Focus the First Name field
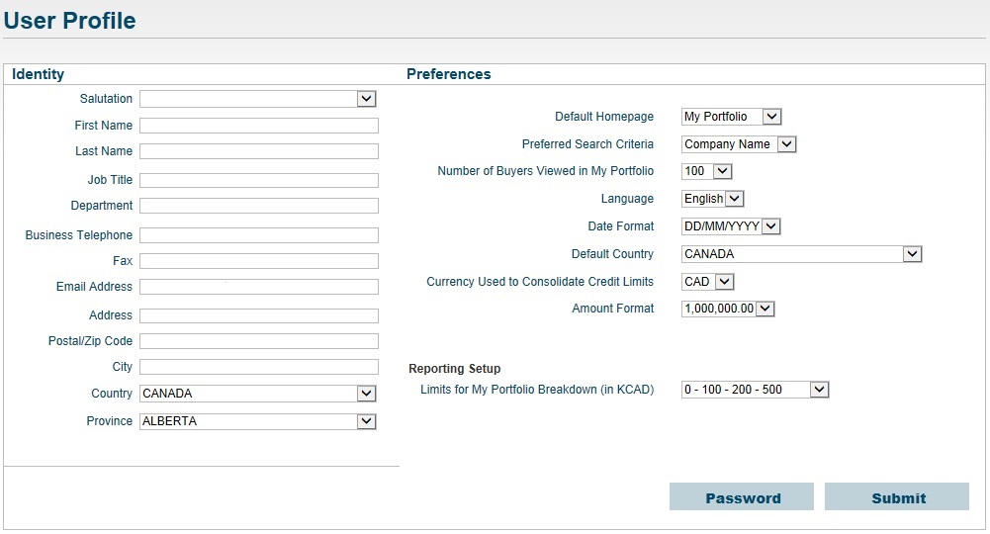 [x=259, y=126]
